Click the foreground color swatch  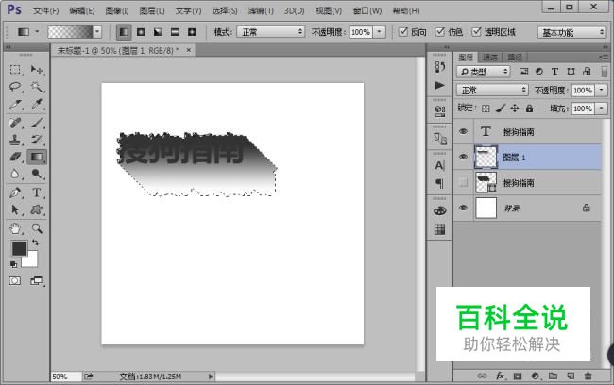(19, 248)
